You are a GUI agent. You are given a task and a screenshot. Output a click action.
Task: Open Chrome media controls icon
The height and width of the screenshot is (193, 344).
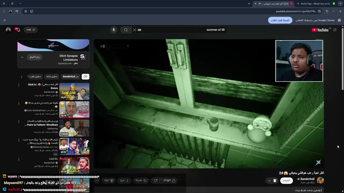[17, 11]
